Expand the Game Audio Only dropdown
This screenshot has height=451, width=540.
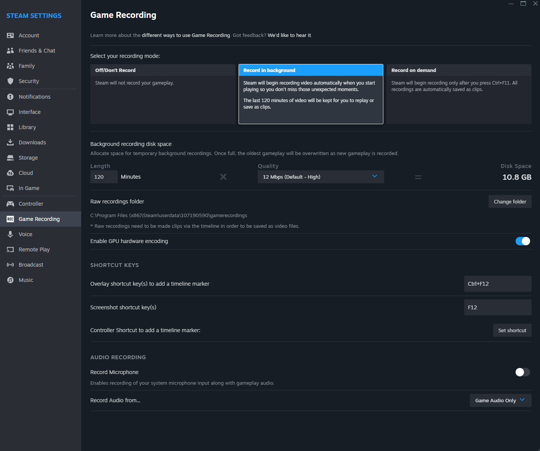click(500, 400)
